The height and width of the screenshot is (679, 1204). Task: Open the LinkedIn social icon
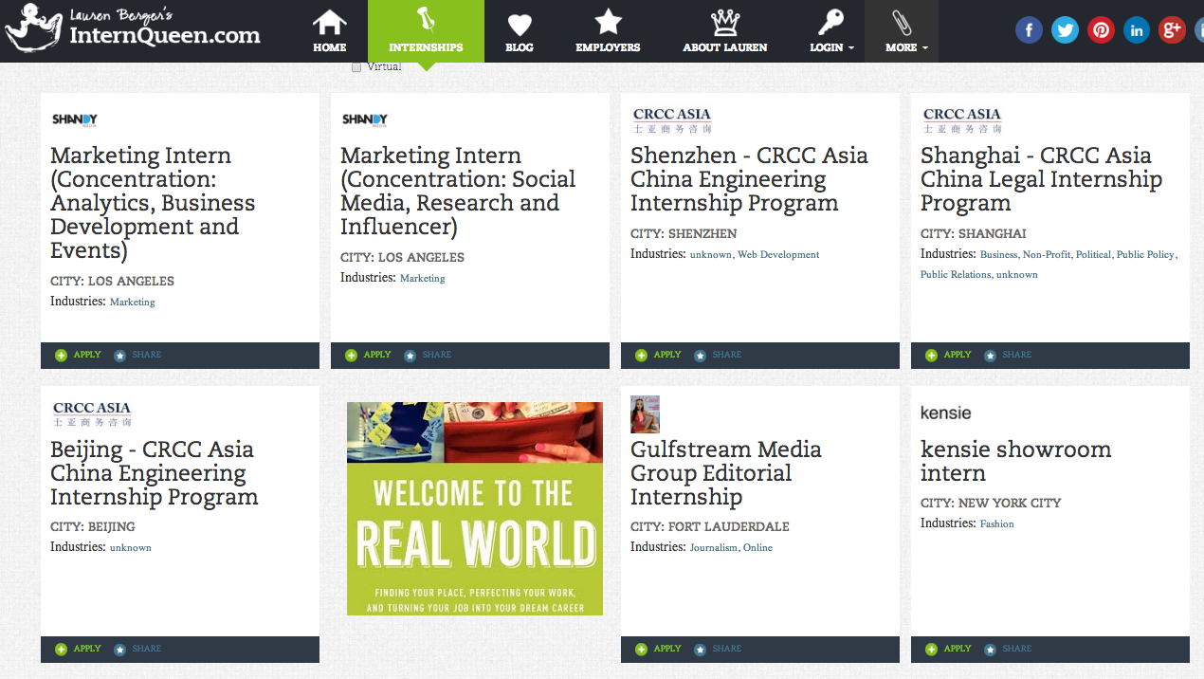tap(1137, 30)
